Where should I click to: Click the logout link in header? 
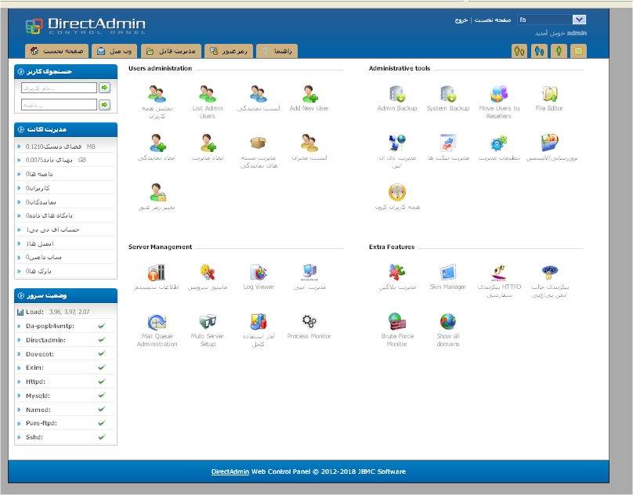point(461,20)
